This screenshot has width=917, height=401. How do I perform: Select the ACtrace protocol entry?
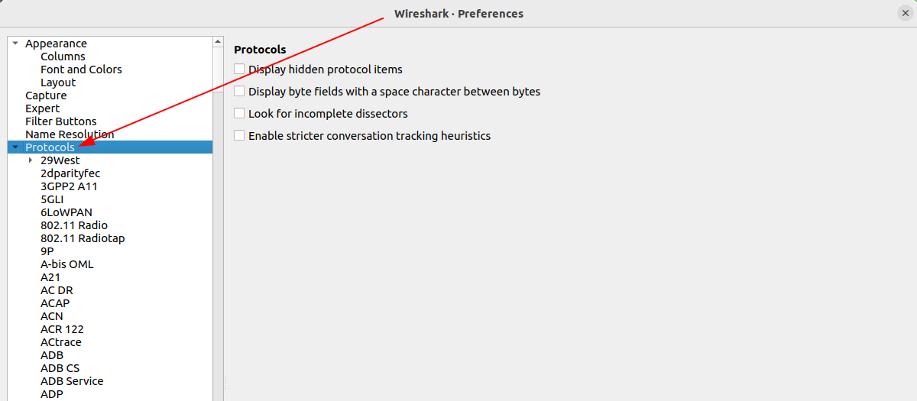pos(61,342)
